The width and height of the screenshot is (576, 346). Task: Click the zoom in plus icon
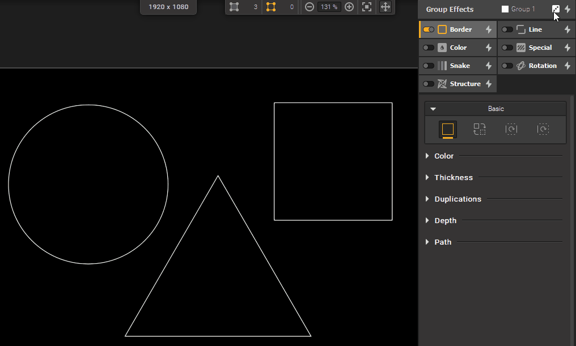click(349, 7)
